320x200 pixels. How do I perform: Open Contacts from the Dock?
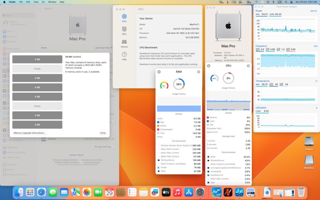tap(121, 192)
